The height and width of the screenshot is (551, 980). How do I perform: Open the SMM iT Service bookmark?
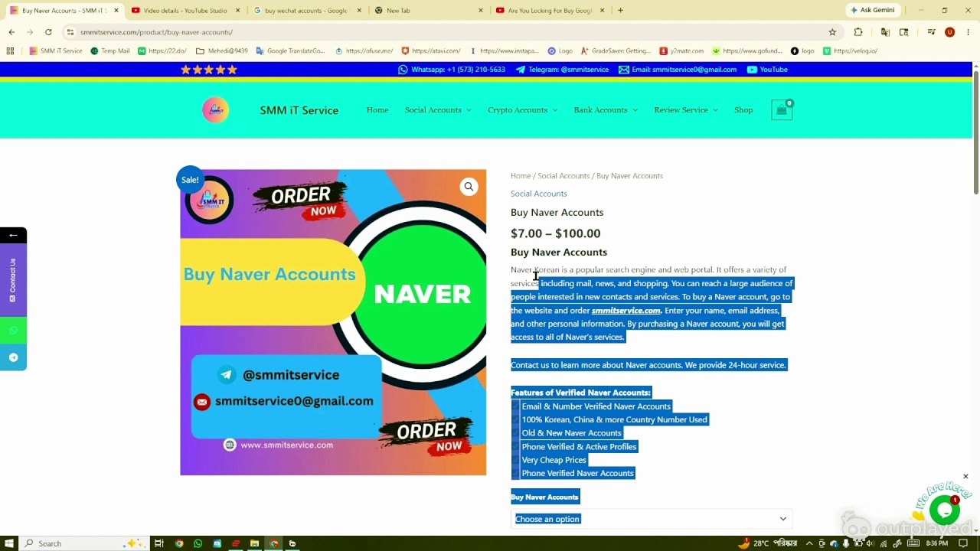[56, 51]
